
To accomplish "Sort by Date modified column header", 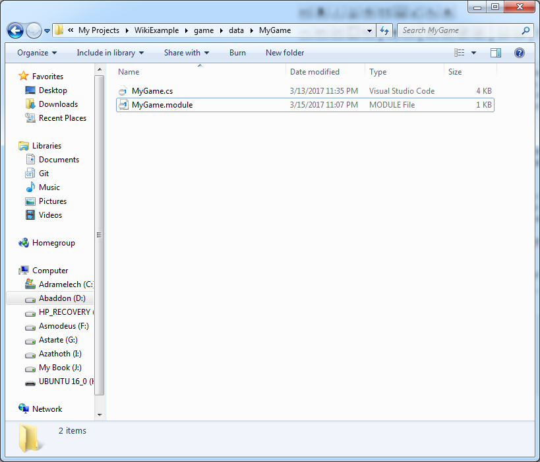I will (315, 72).
